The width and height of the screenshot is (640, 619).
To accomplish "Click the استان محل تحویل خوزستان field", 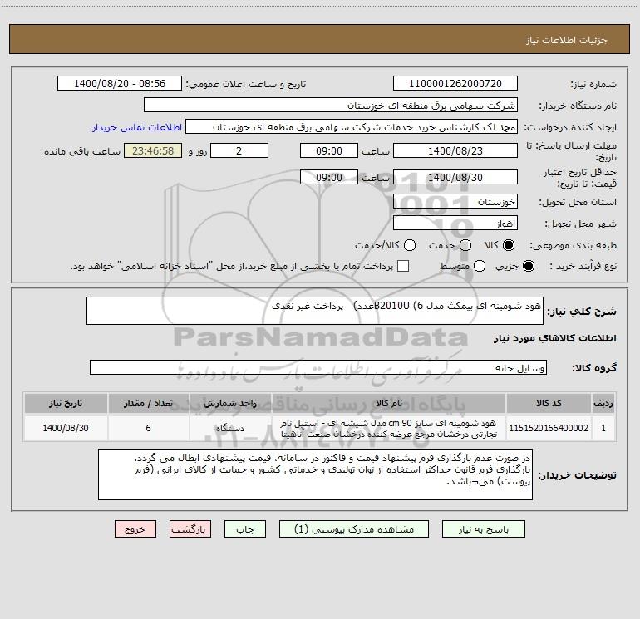I will pyautogui.click(x=455, y=201).
